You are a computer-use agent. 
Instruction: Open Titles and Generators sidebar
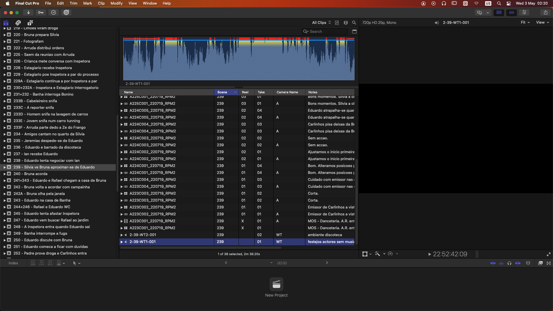30,22
